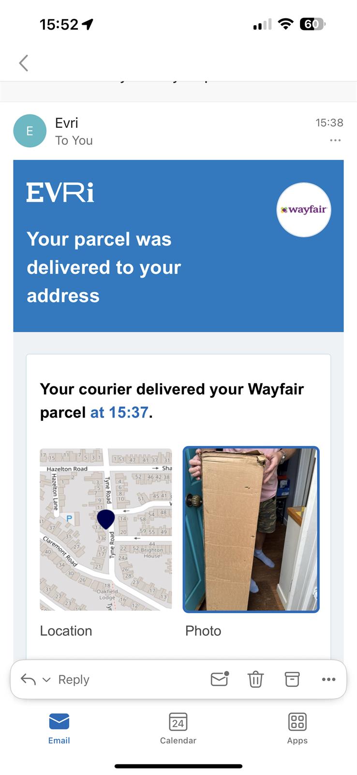Tap the Evri sender name
This screenshot has width=357, height=775.
tap(66, 123)
